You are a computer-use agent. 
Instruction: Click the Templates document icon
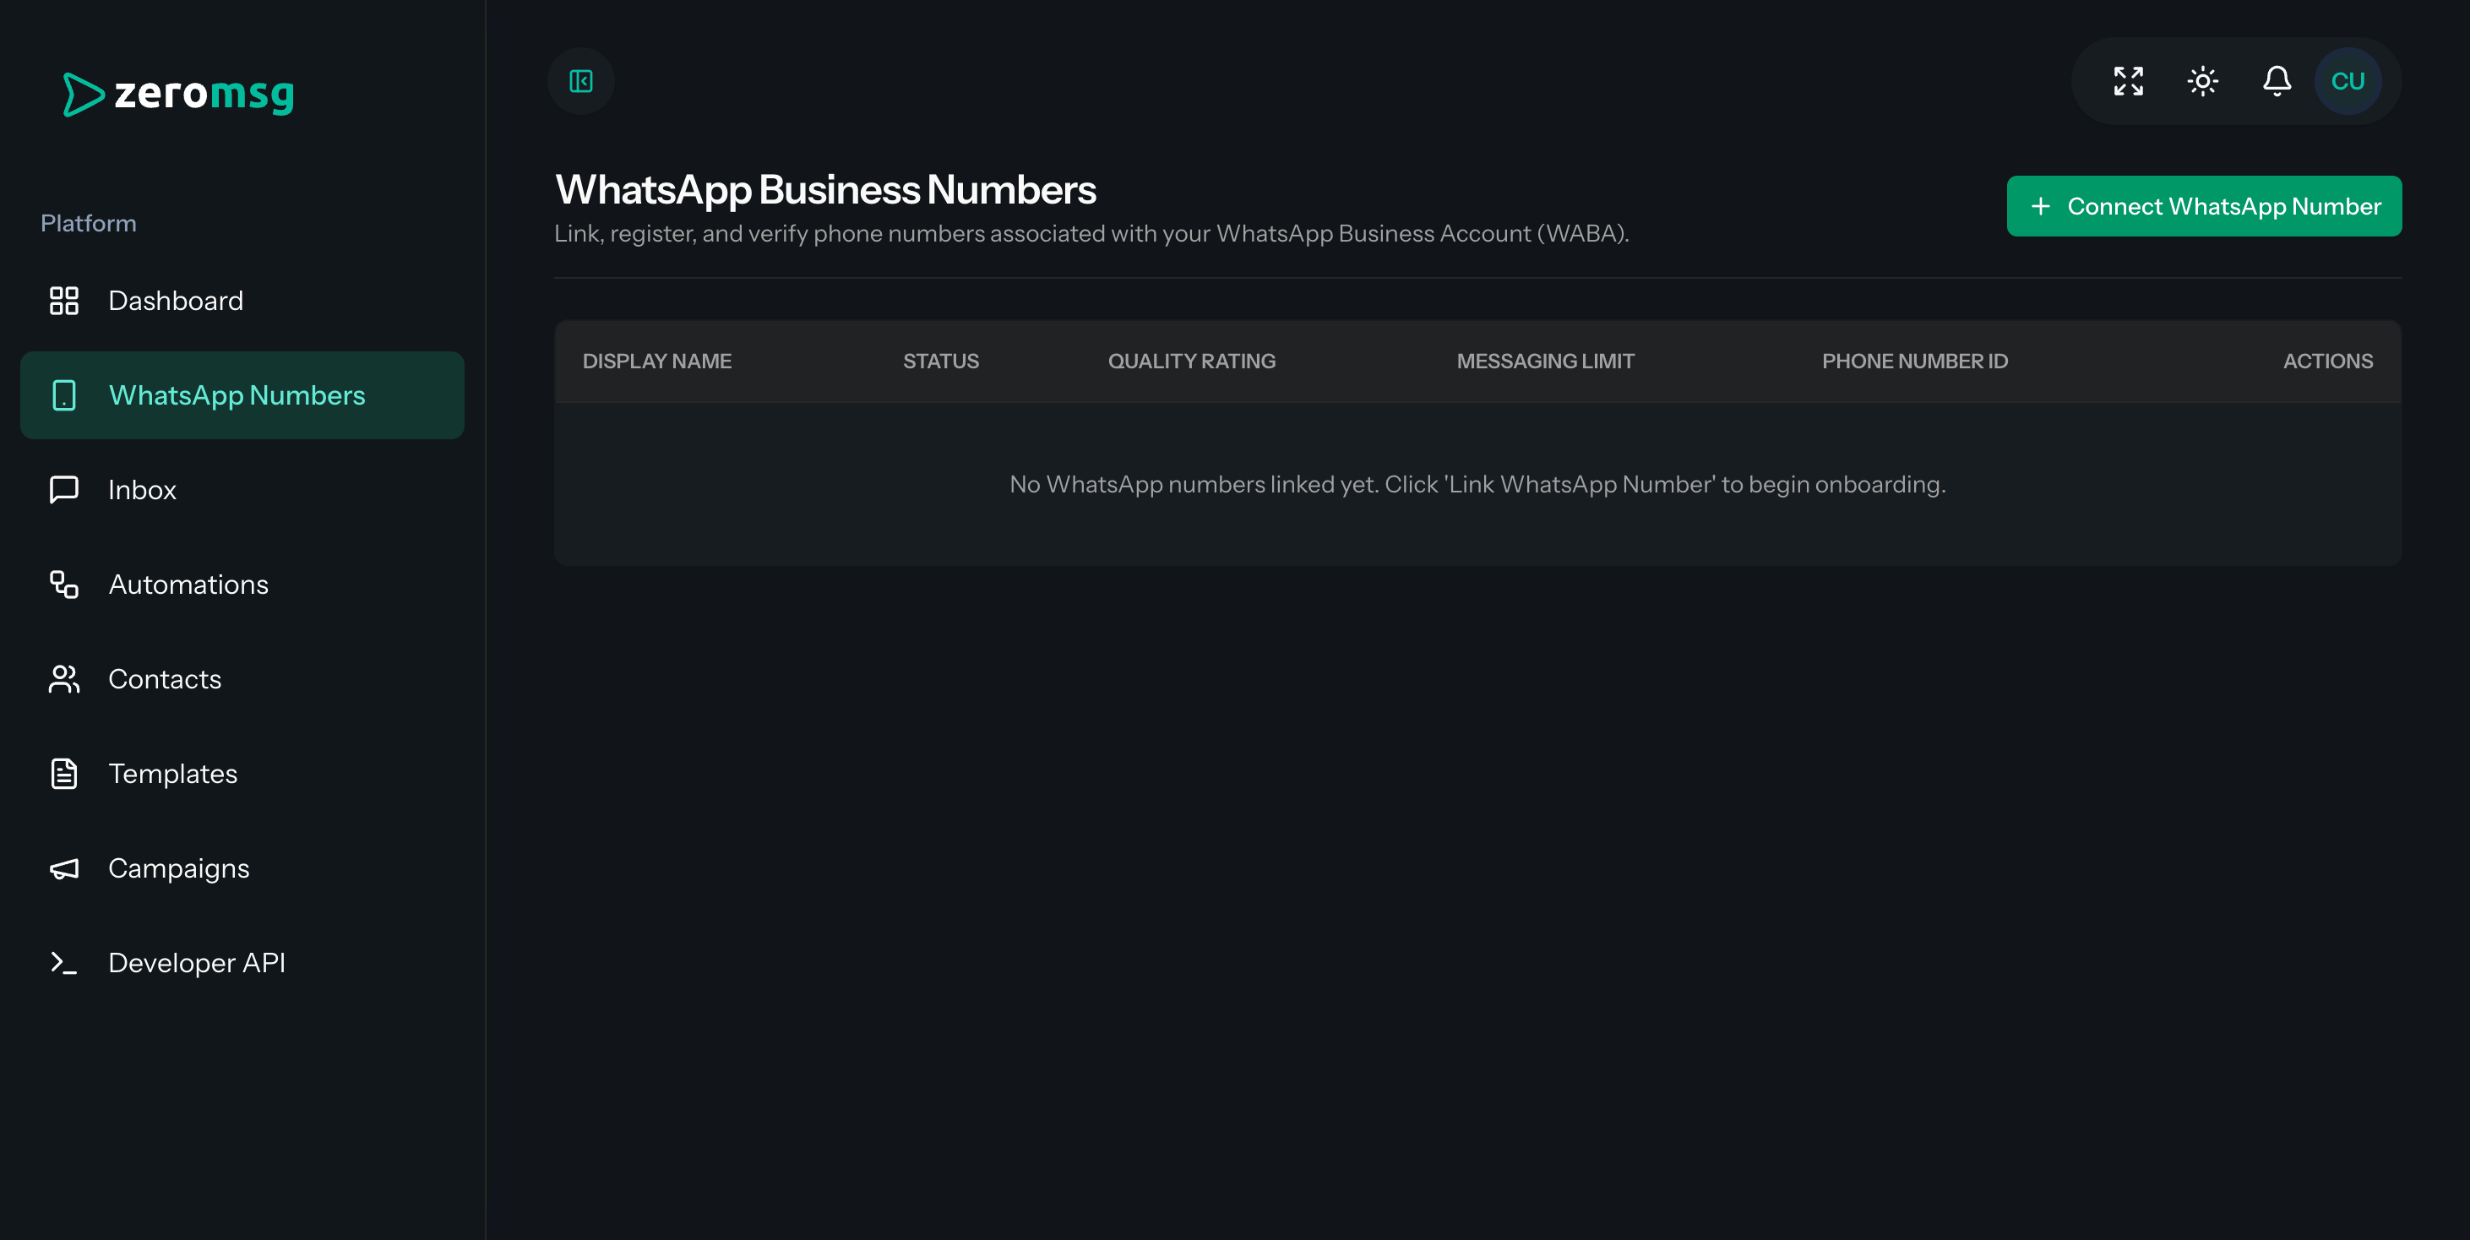coord(64,773)
